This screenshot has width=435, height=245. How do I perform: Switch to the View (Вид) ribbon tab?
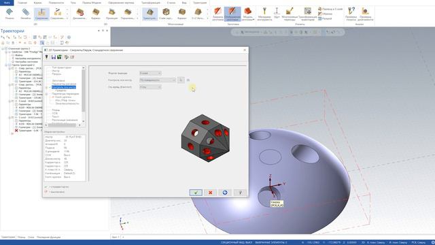point(184,3)
